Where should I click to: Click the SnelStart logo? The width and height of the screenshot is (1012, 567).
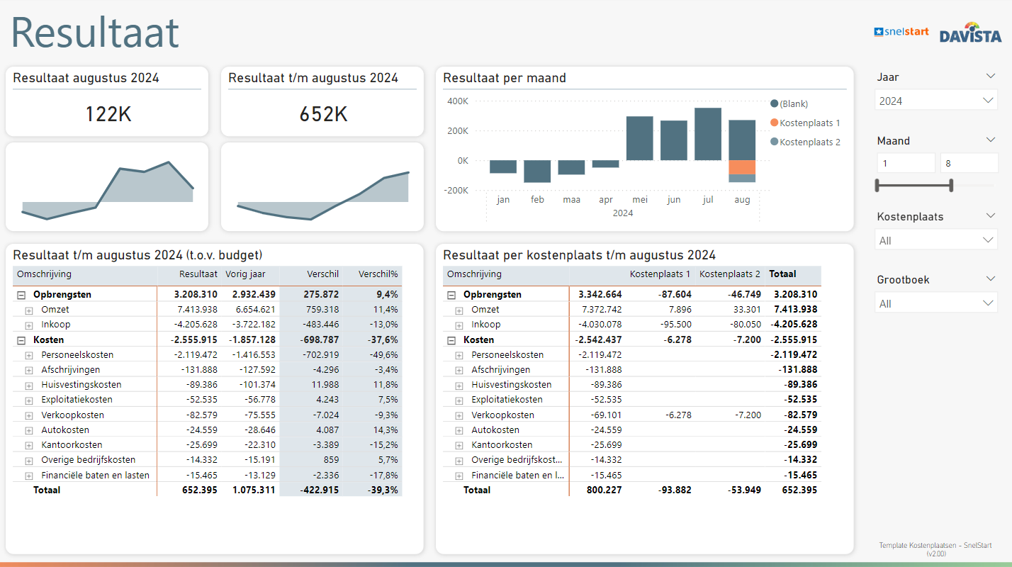tap(901, 32)
